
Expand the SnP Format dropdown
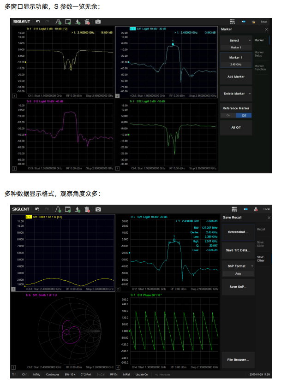pos(252,266)
